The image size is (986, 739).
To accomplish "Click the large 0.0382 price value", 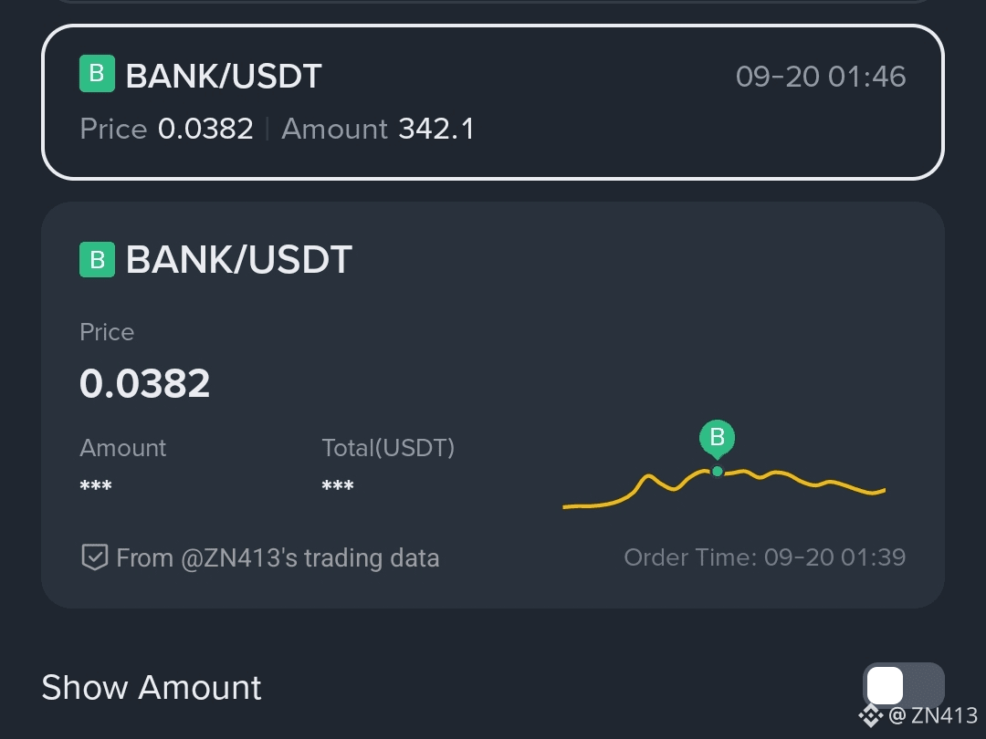I will point(144,382).
